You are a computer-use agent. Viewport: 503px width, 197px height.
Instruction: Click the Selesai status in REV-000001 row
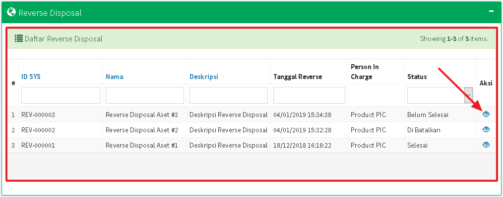[417, 145]
